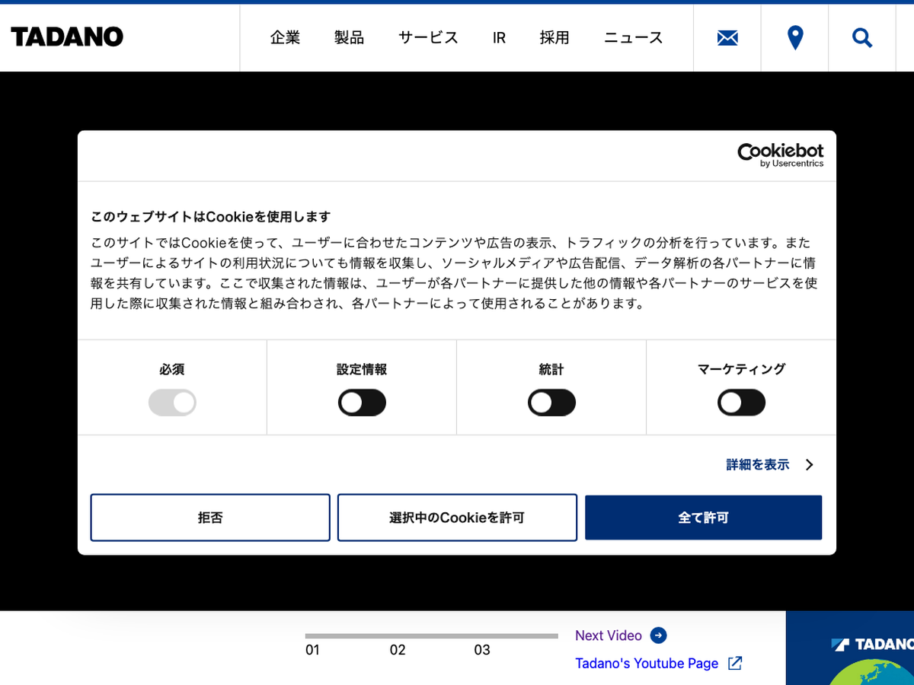The width and height of the screenshot is (914, 685).
Task: Toggle the マーケティング cookie switch
Action: click(741, 403)
